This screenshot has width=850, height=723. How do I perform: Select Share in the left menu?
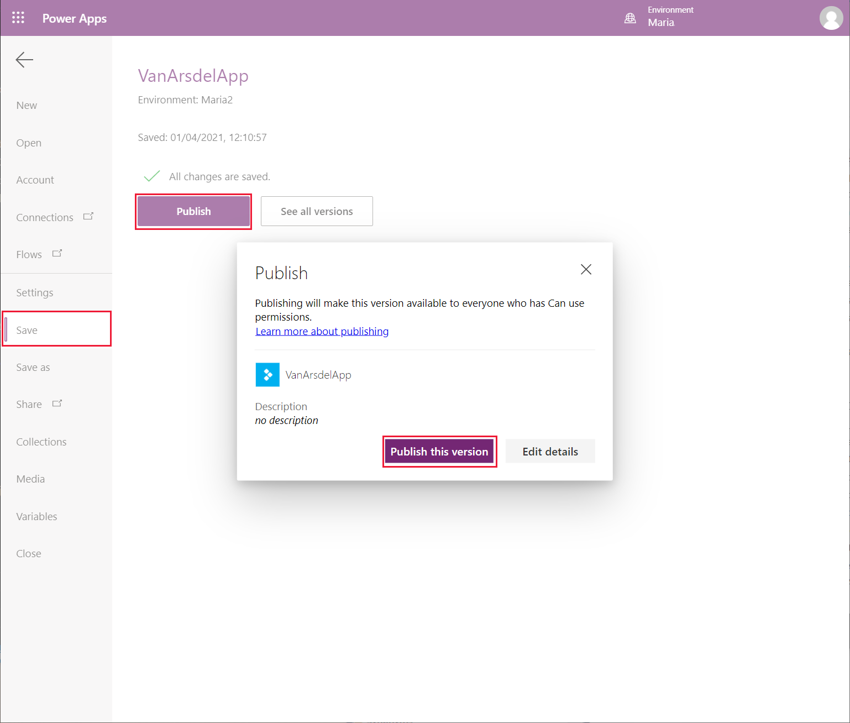29,405
